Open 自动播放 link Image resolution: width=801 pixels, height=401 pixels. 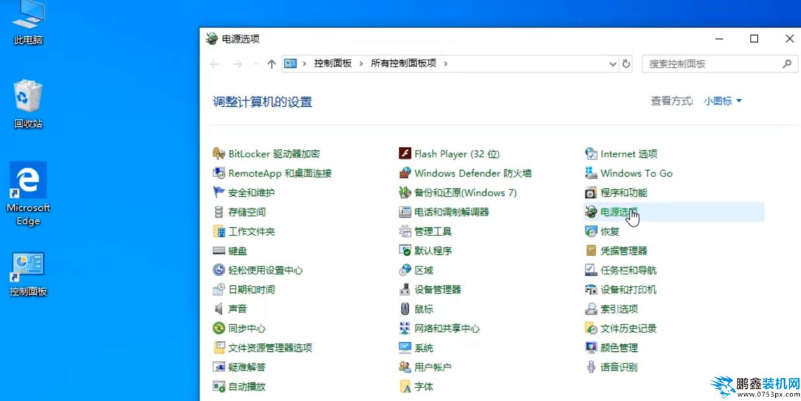pyautogui.click(x=247, y=387)
